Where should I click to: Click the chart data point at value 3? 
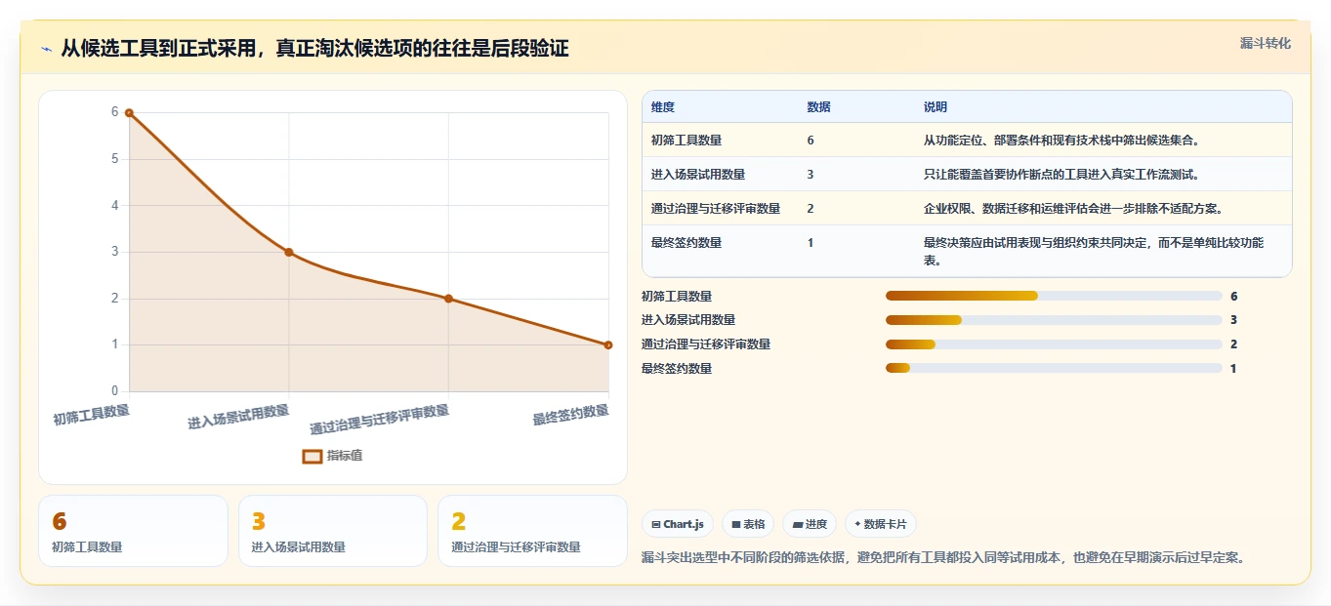click(289, 252)
